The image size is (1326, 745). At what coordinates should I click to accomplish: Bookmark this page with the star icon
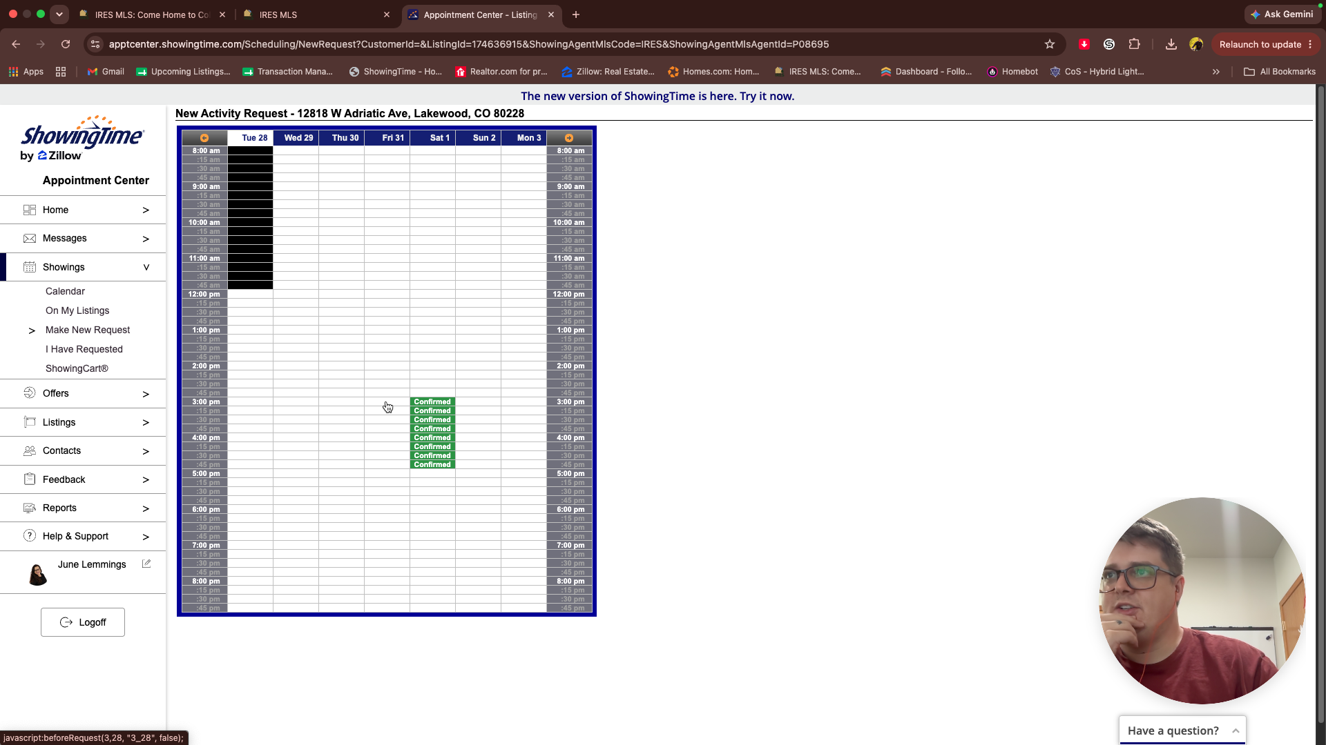tap(1050, 44)
